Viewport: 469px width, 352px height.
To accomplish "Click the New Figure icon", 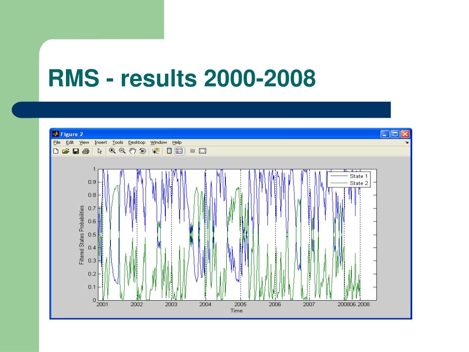I will (55, 151).
